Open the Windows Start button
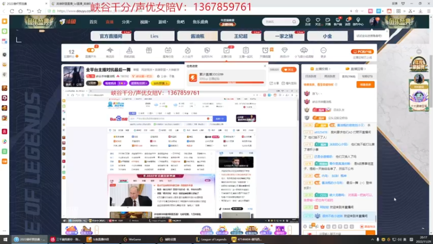This screenshot has height=244, width=433. [5, 239]
